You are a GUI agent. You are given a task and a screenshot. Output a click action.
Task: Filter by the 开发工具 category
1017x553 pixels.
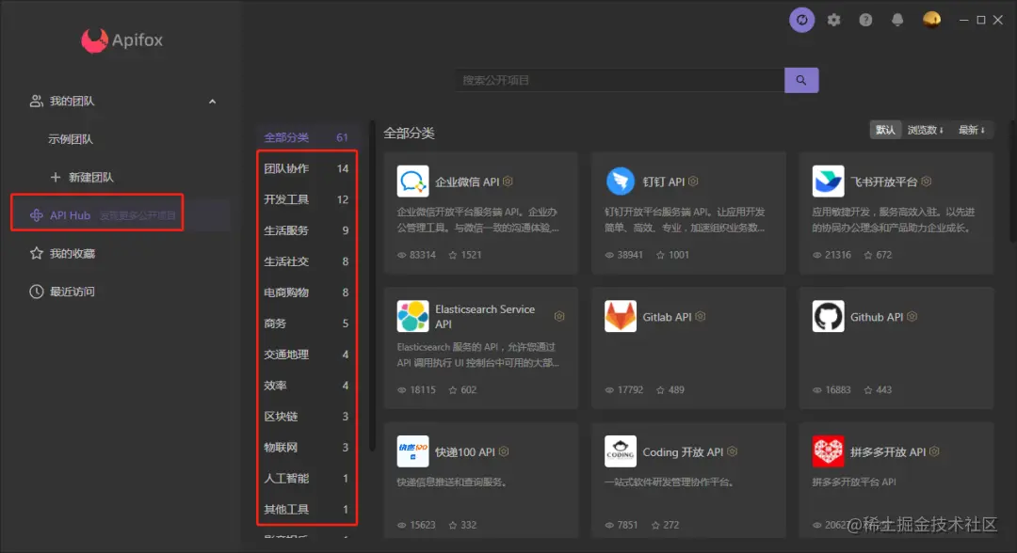(x=285, y=199)
